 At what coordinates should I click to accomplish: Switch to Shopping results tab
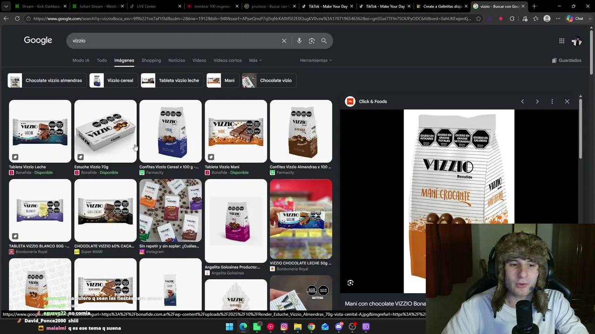pos(151,60)
